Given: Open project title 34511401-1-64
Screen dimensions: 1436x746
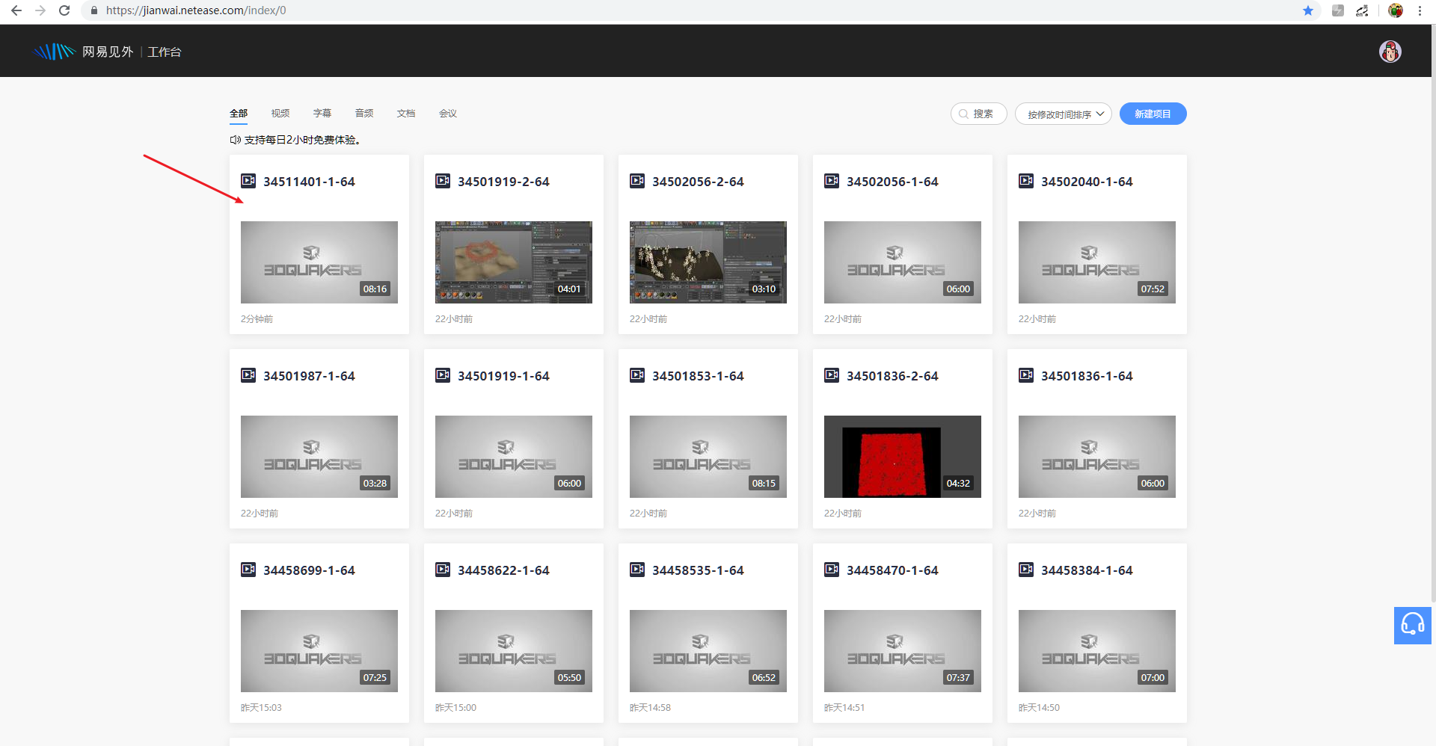Looking at the screenshot, I should coord(309,182).
